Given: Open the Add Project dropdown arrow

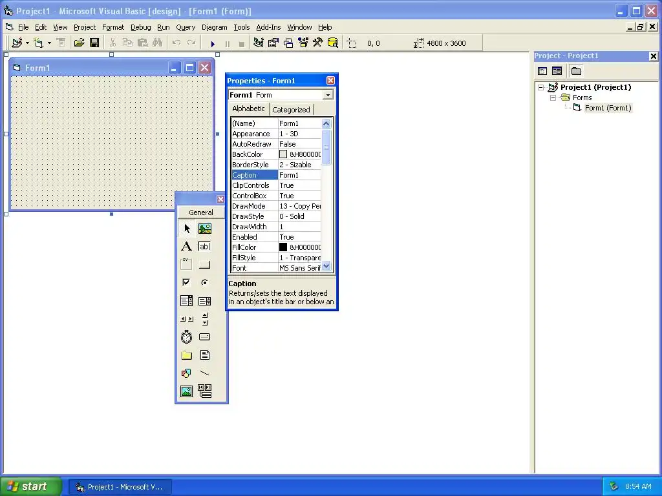Looking at the screenshot, I should coord(27,43).
